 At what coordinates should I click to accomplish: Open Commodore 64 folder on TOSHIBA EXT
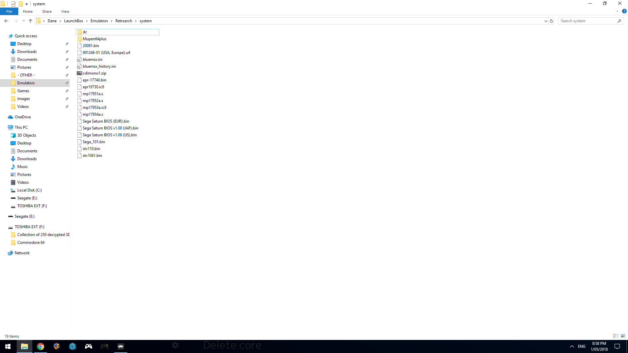pos(31,243)
